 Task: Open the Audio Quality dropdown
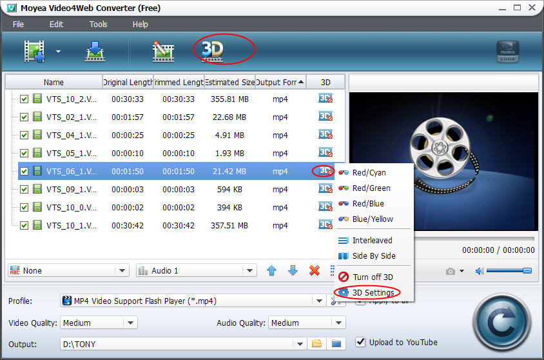pyautogui.click(x=338, y=323)
